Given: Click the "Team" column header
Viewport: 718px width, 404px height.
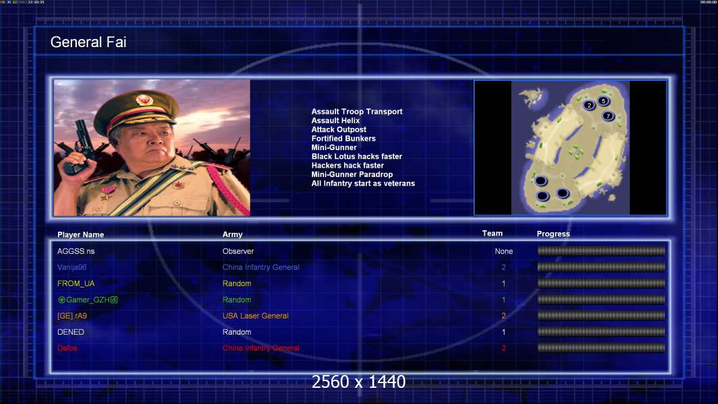Looking at the screenshot, I should pyautogui.click(x=492, y=234).
